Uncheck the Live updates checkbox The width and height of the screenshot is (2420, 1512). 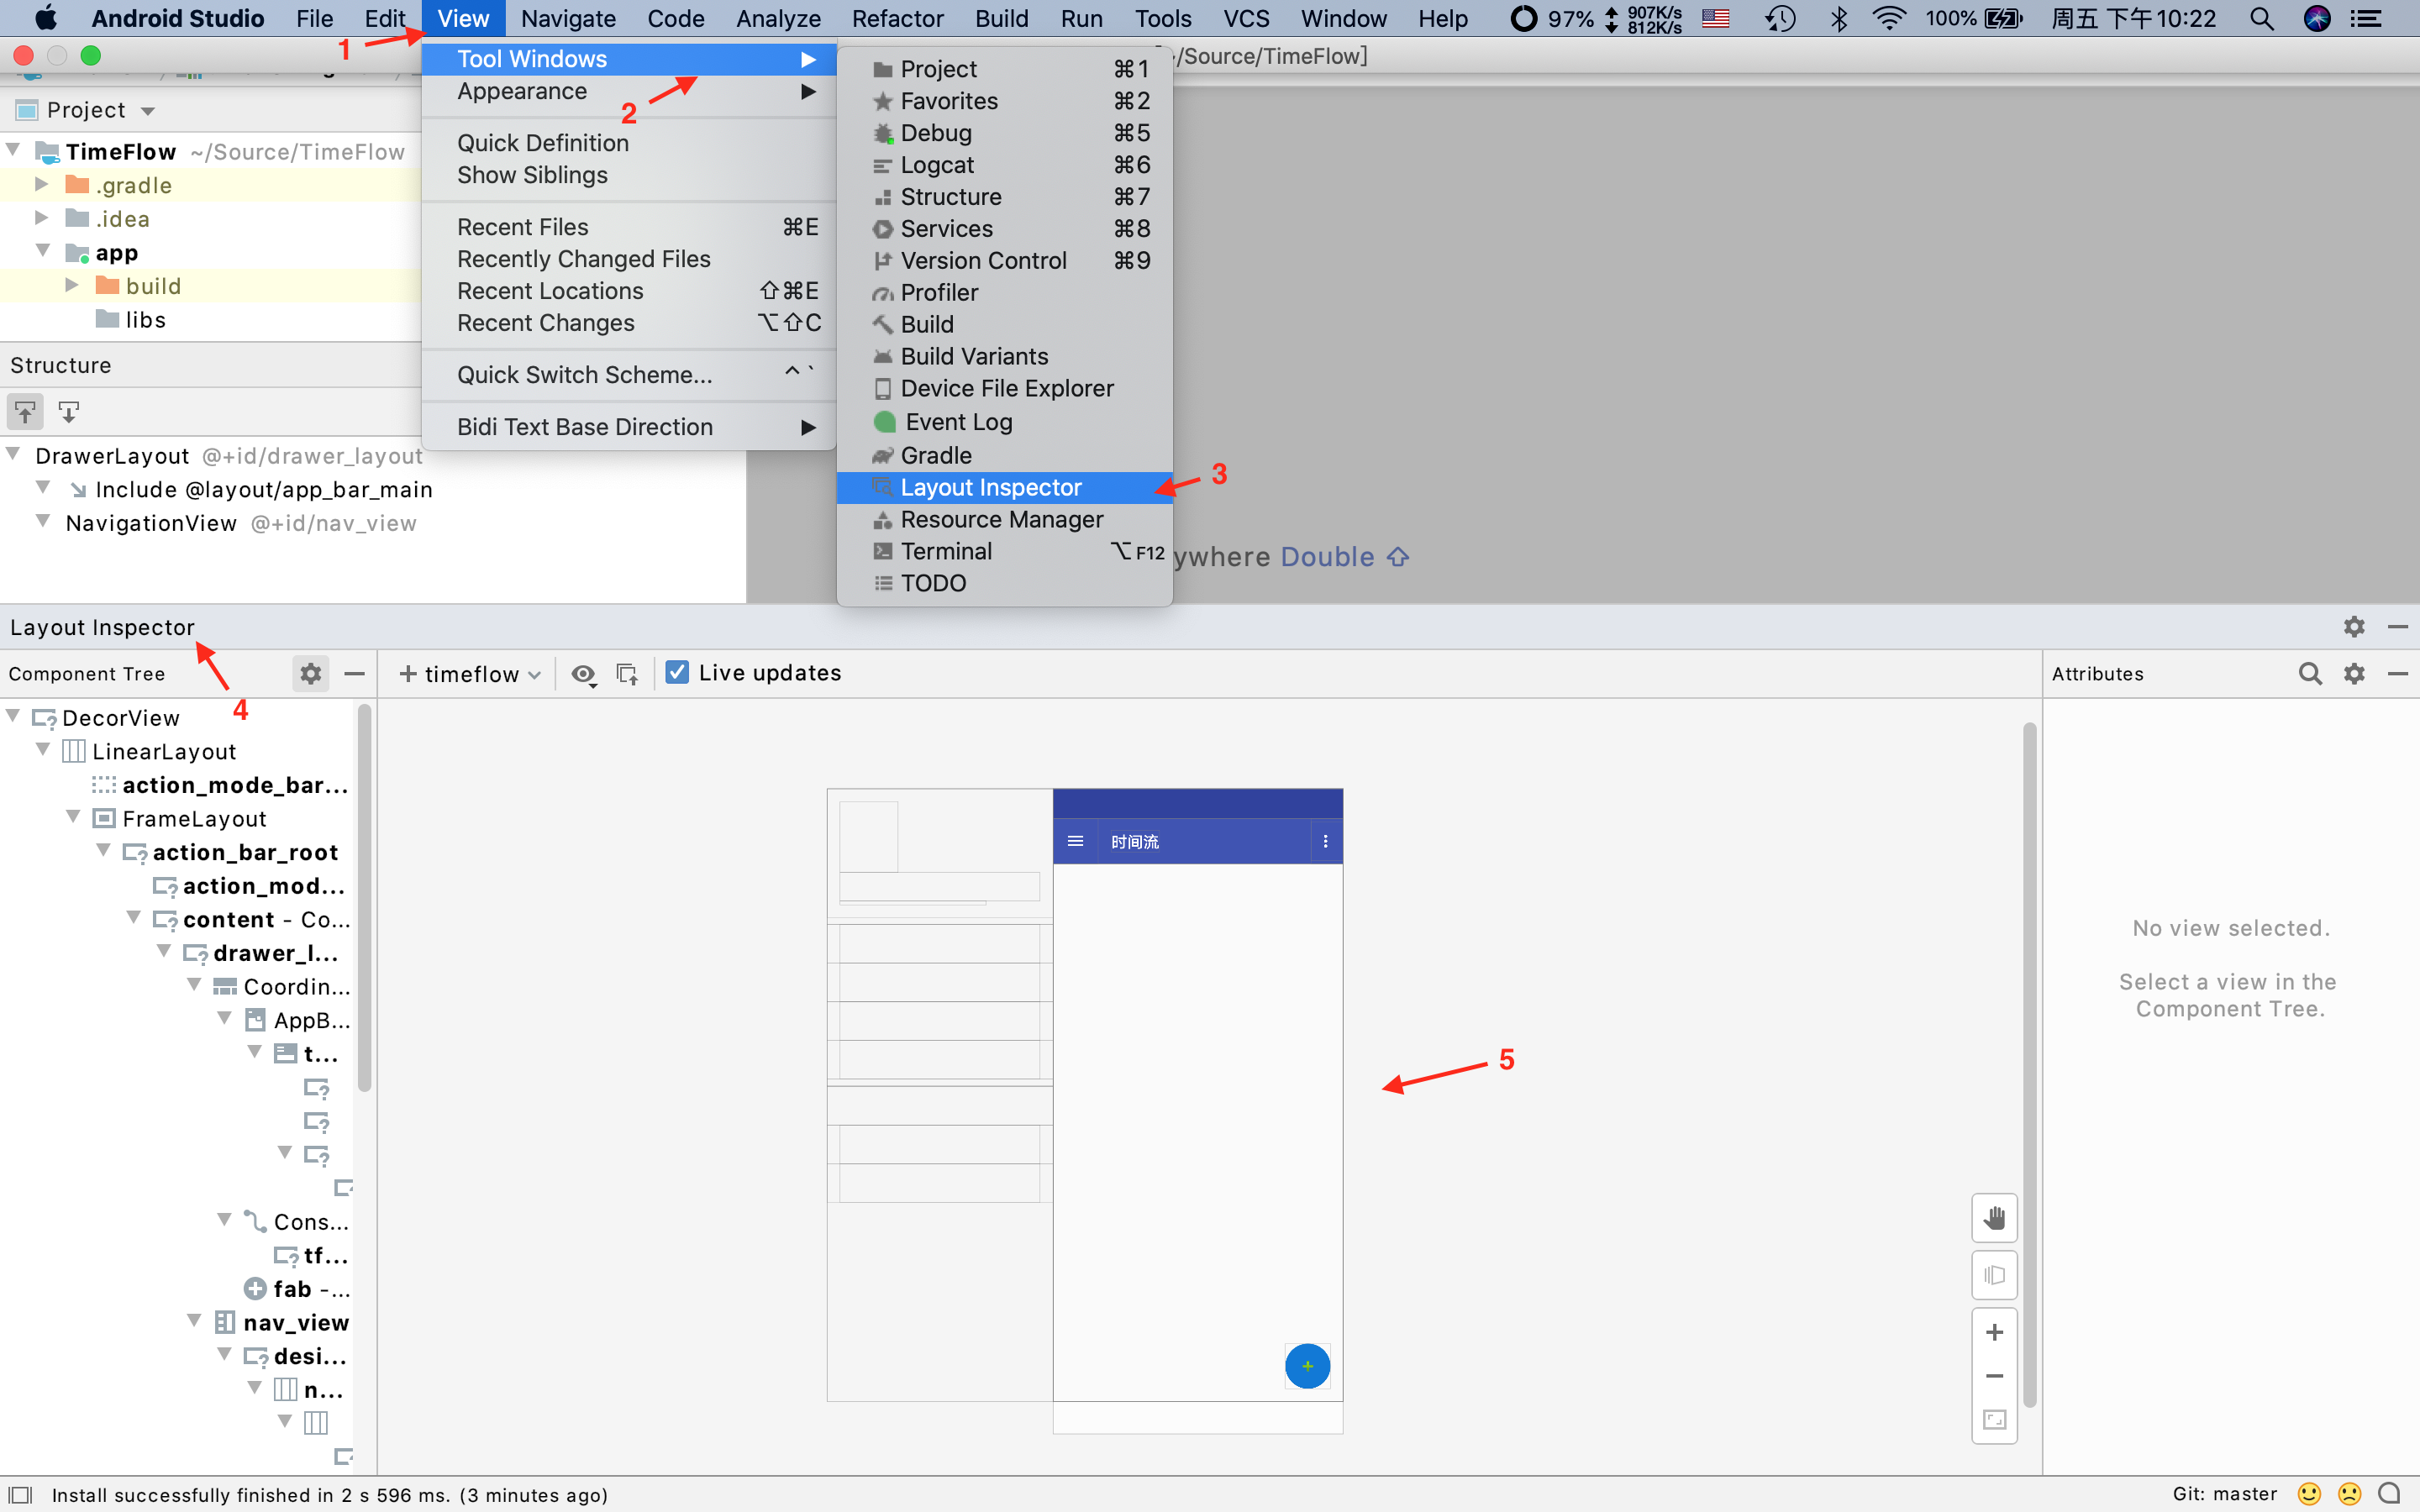click(x=677, y=673)
